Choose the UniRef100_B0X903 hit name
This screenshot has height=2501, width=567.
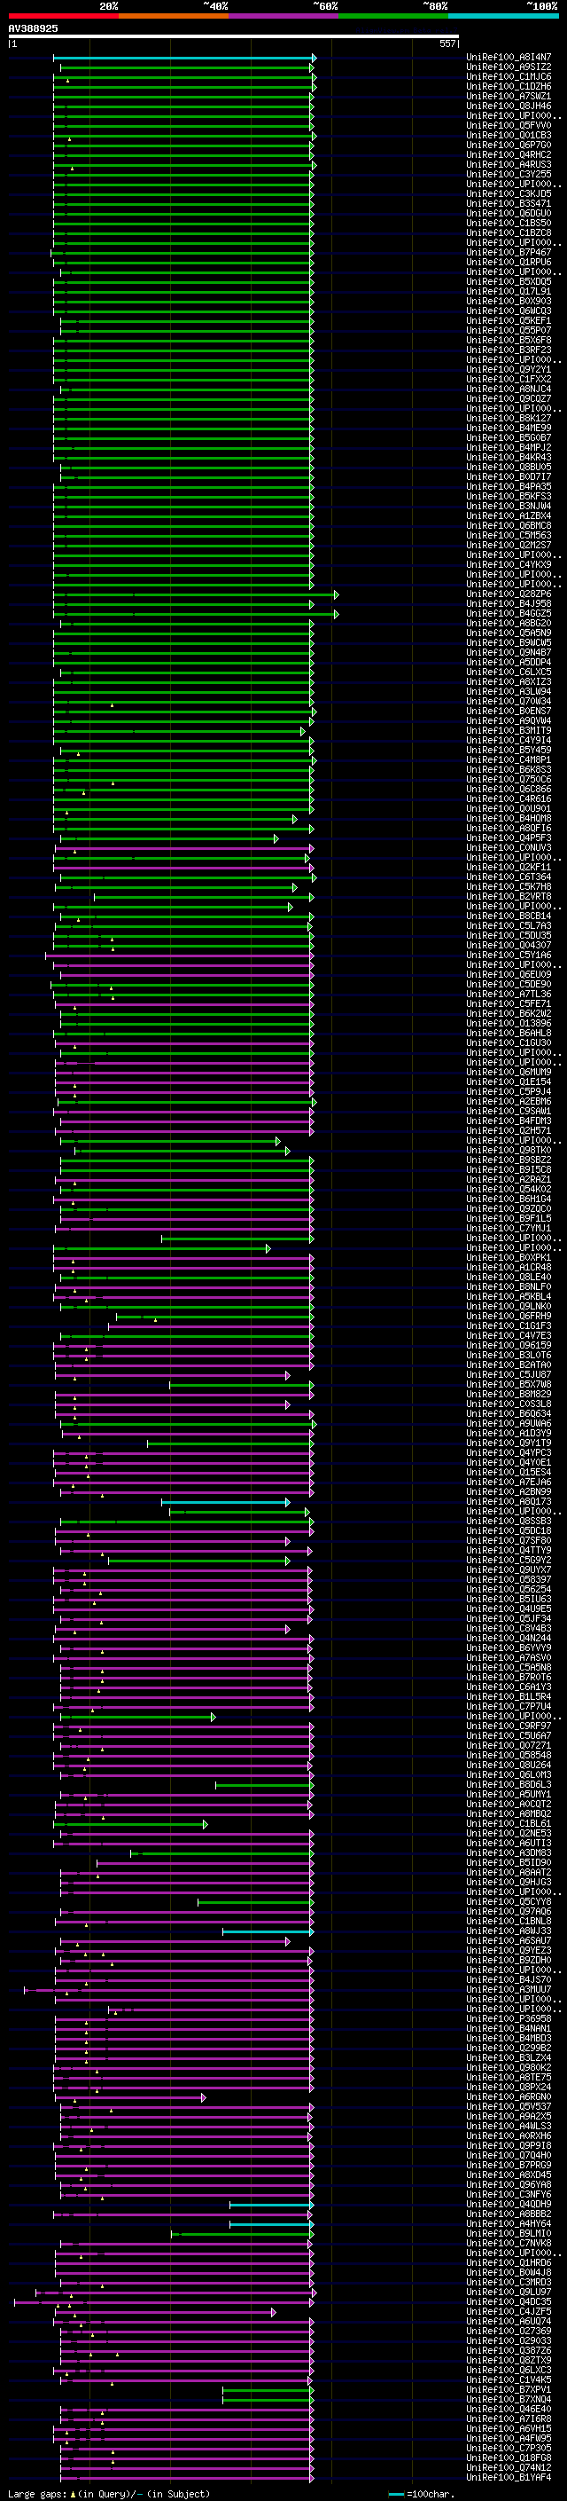pos(509,301)
